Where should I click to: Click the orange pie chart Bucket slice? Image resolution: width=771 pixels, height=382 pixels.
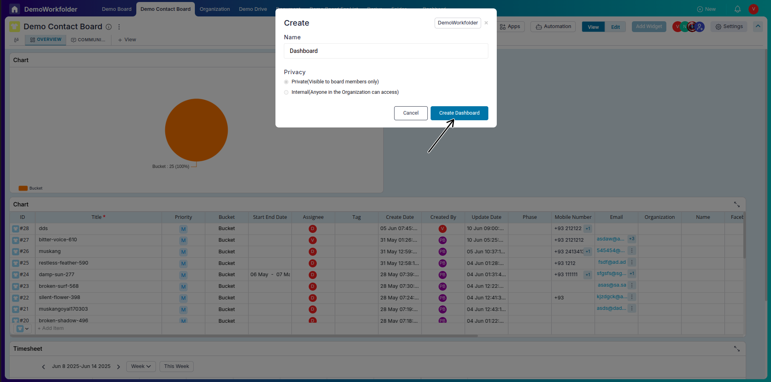[196, 130]
